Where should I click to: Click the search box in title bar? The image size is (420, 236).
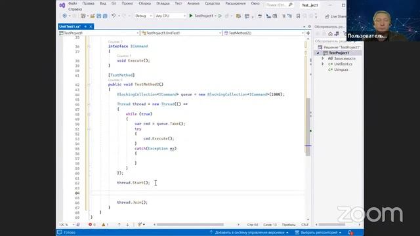click(279, 5)
